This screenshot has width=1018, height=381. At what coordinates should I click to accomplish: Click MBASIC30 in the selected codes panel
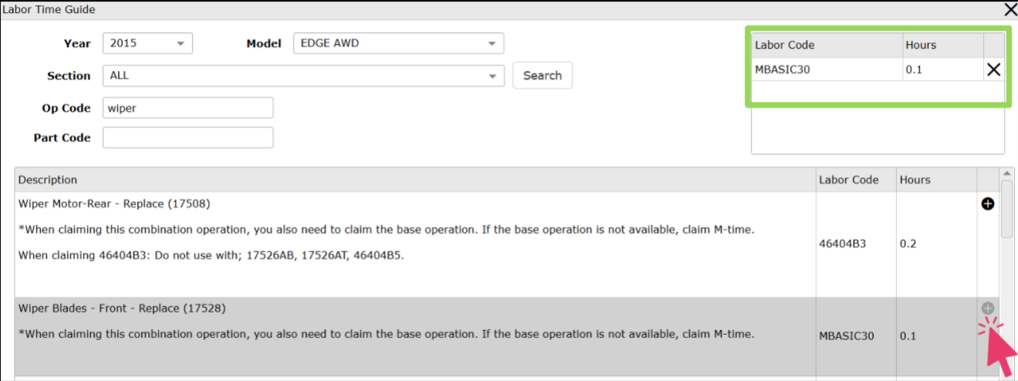[782, 69]
